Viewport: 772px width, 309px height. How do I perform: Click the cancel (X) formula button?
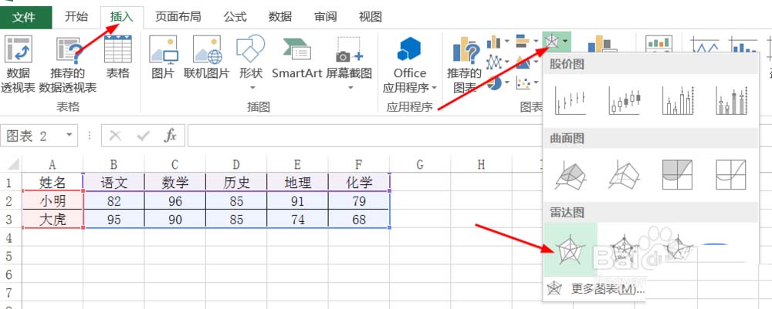115,136
